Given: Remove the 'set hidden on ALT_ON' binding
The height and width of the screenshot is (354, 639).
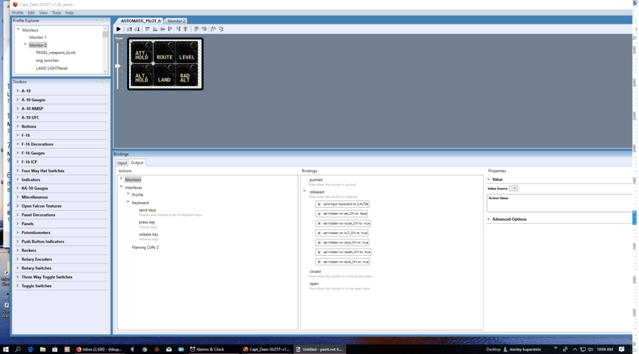Looking at the screenshot, I should 319,233.
